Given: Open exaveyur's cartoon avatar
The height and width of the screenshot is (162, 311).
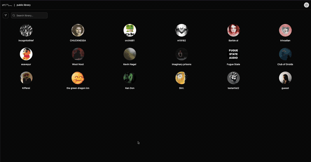Looking at the screenshot, I should pyautogui.click(x=26, y=54).
